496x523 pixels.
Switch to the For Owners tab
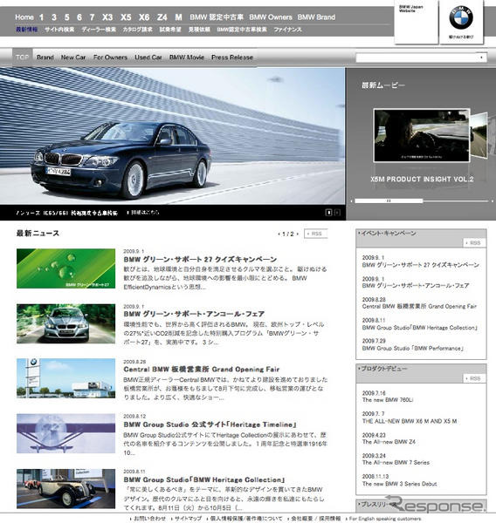tap(110, 58)
